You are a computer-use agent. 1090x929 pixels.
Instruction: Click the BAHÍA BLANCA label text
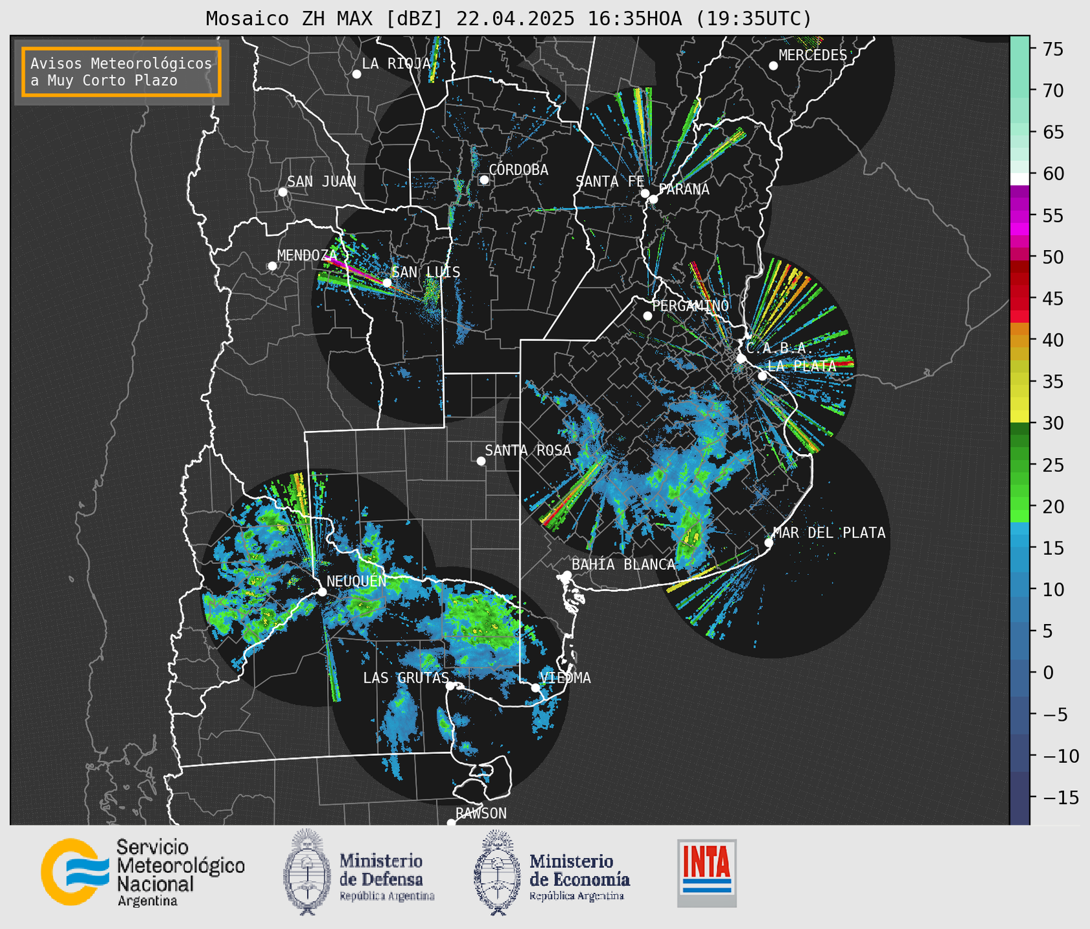(624, 565)
